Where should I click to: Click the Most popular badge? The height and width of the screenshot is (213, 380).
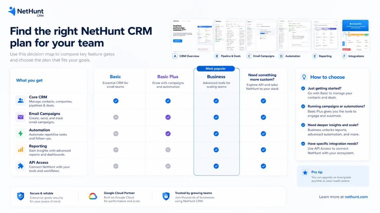coord(216,68)
